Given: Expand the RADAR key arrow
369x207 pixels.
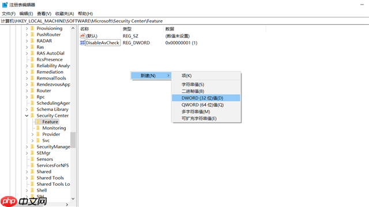Looking at the screenshot, I should tap(27, 41).
